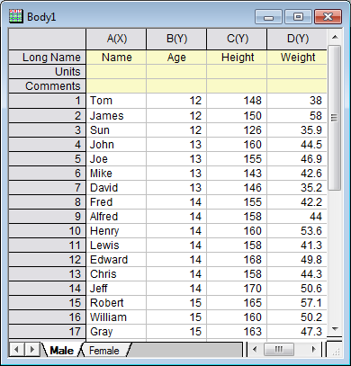Click Joe's weight value 46.9
The image size is (351, 366).
(297, 159)
